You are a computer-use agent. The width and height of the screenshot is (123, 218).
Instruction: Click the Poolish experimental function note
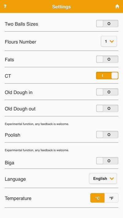(37, 124)
